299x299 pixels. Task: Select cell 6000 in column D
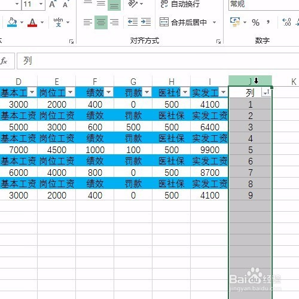pyautogui.click(x=19, y=173)
